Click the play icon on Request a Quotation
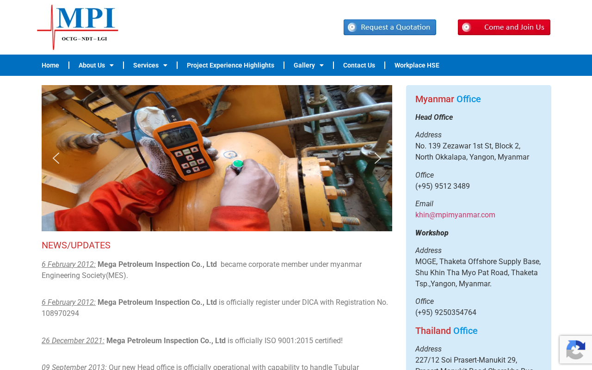Screen dimensions: 592x370 352,27
